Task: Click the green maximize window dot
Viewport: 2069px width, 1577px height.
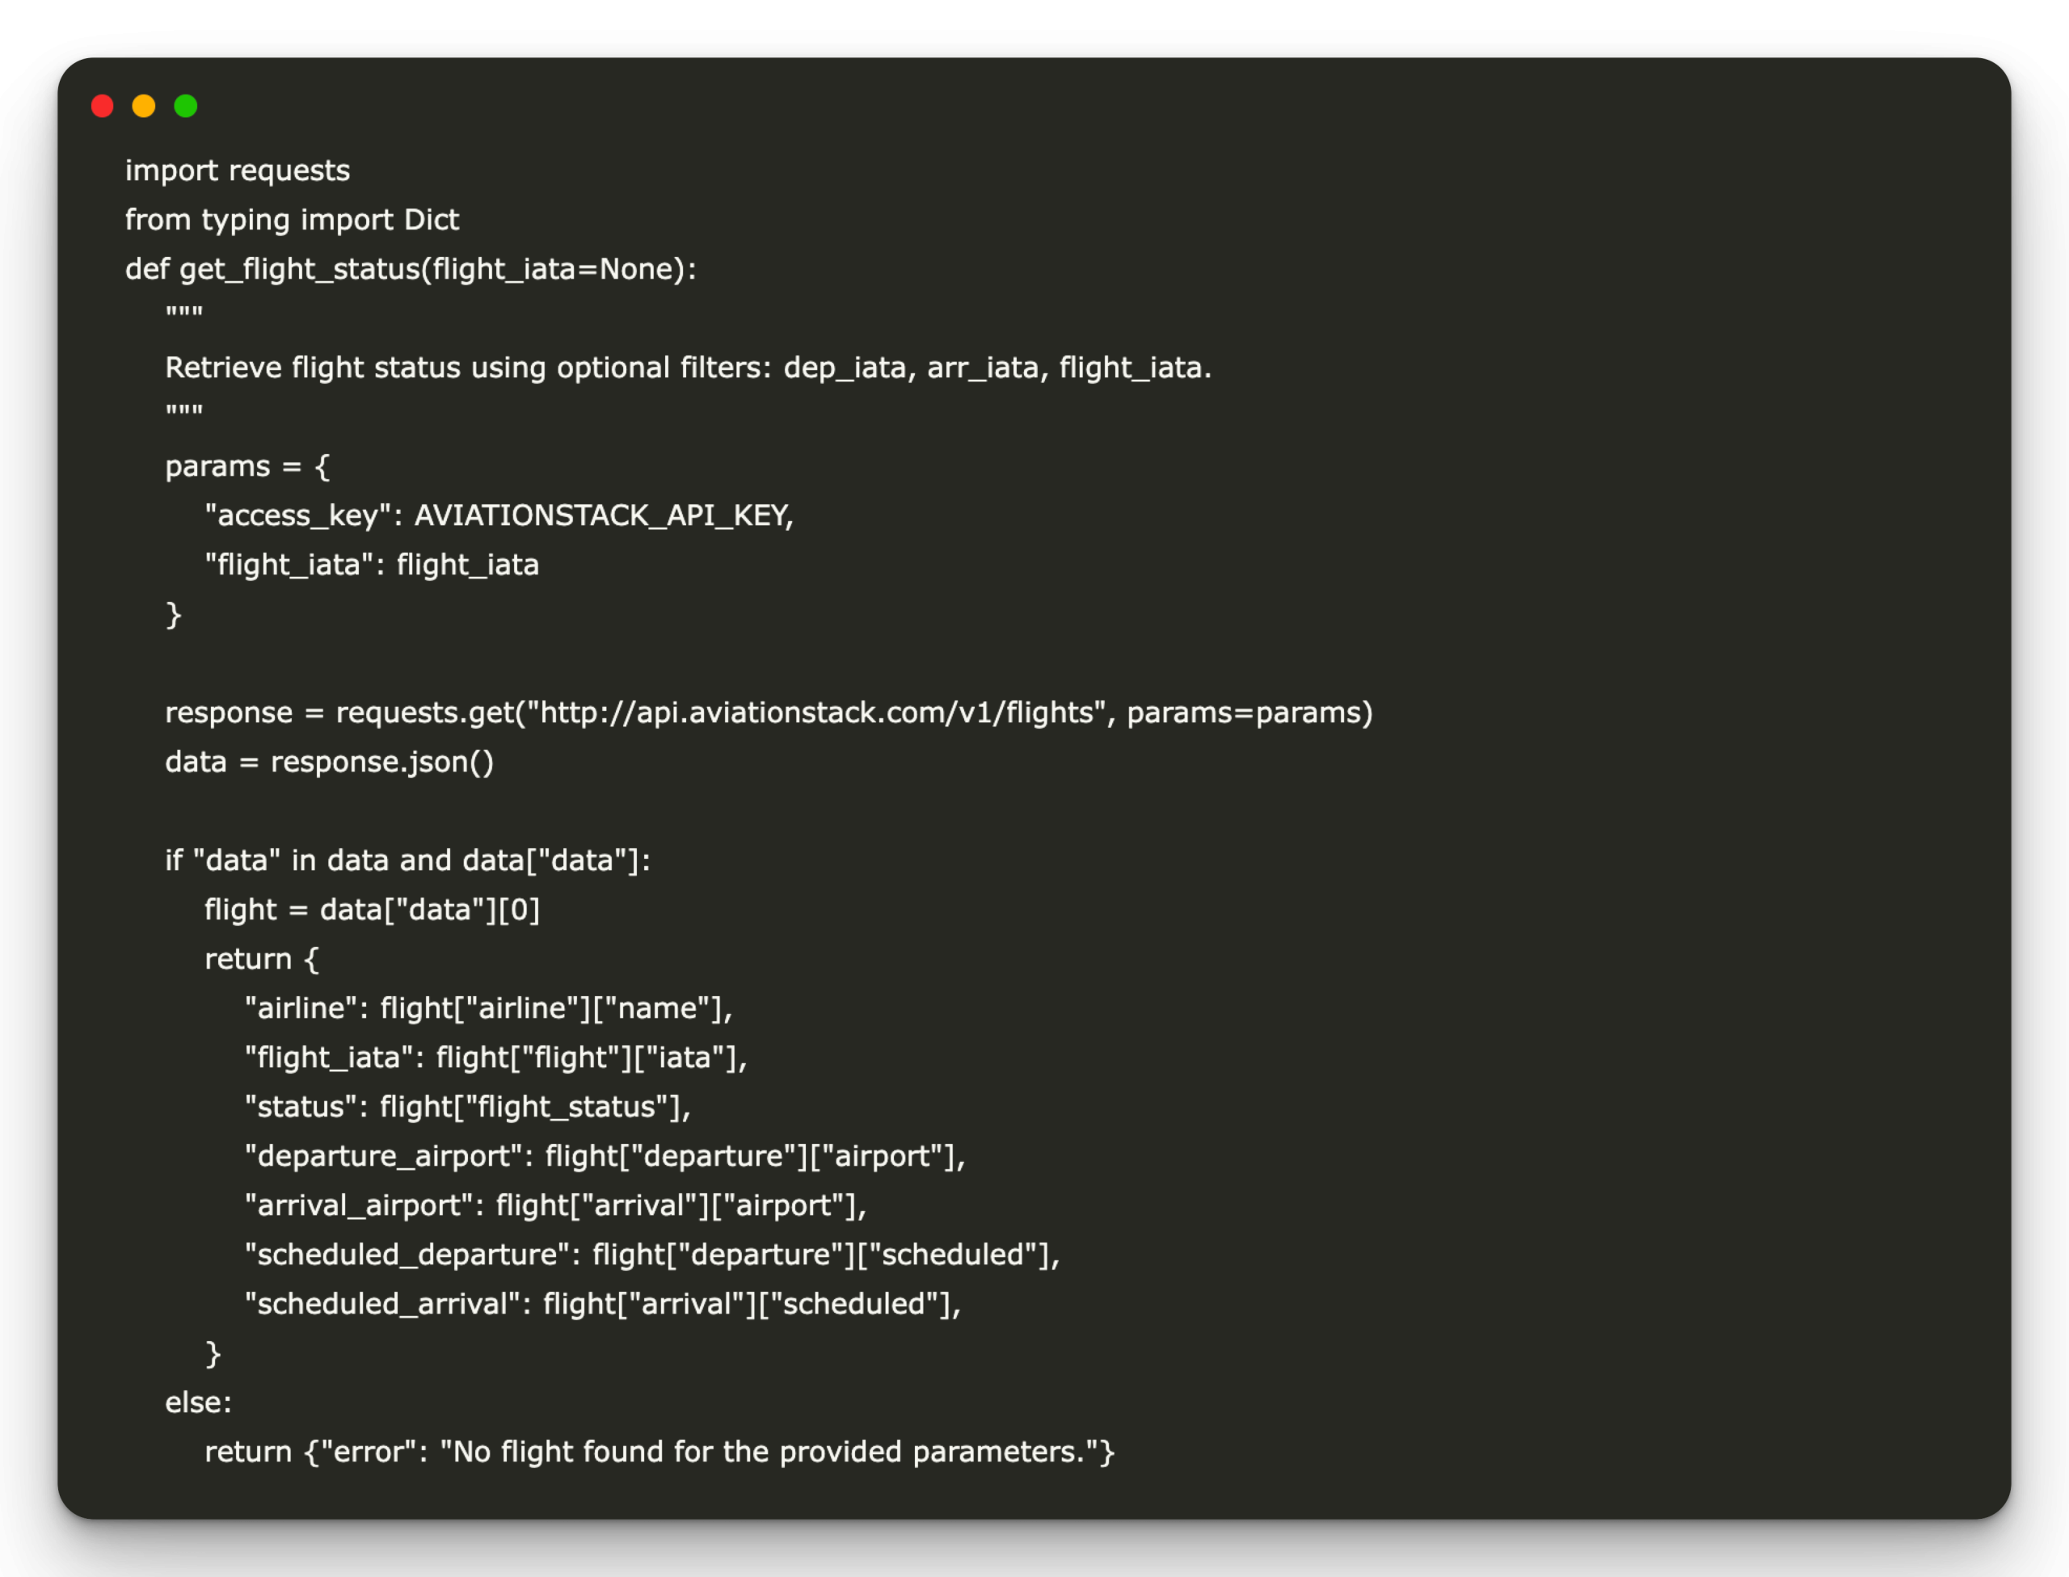Action: [186, 106]
